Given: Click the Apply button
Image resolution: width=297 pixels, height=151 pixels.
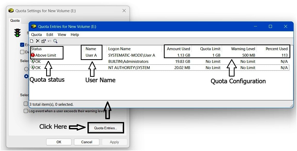Looking at the screenshot, I should point(114,142).
